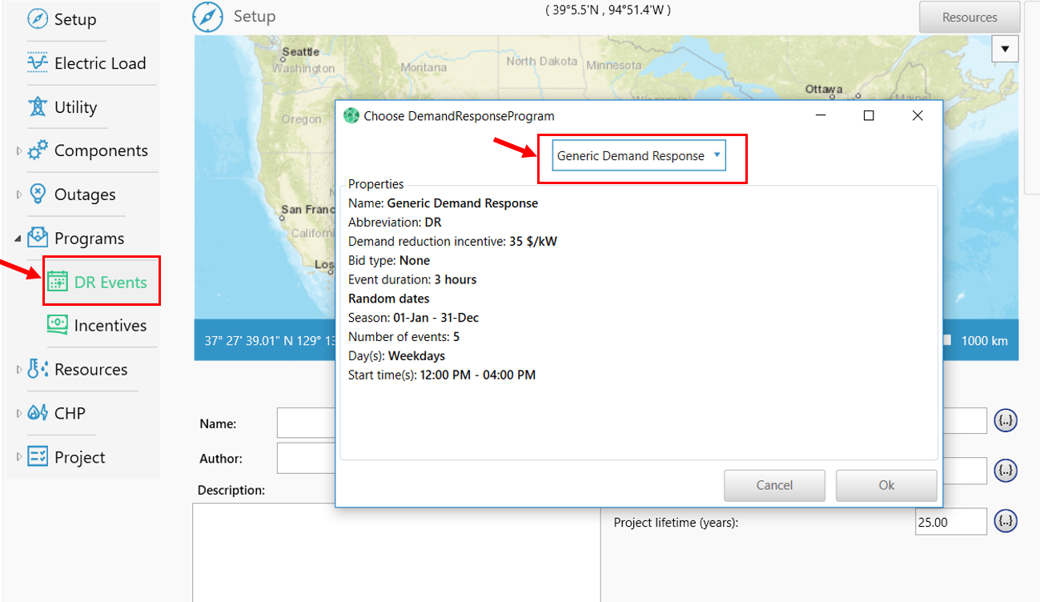Click the Day(s) Weekdays line

396,355
